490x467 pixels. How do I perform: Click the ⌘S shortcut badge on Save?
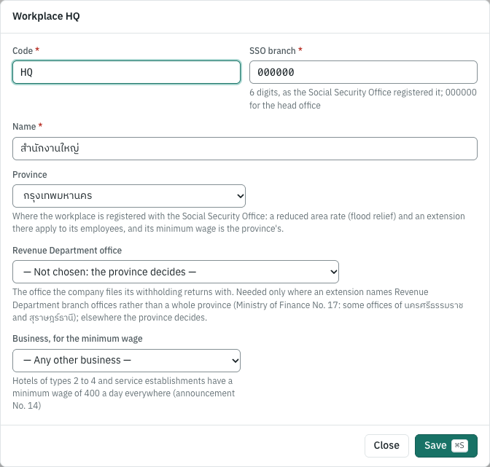[x=459, y=445]
